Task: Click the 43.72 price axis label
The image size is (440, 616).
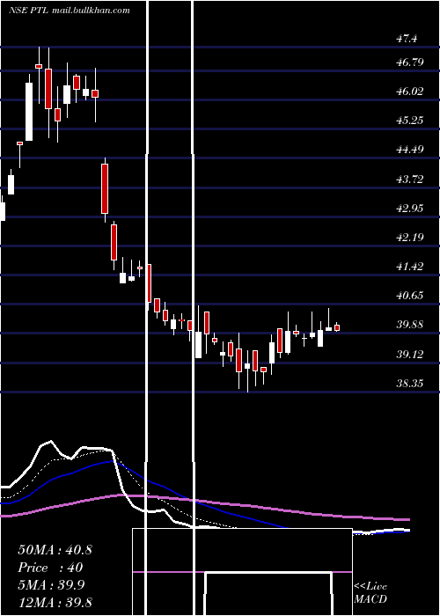Action: (x=410, y=180)
